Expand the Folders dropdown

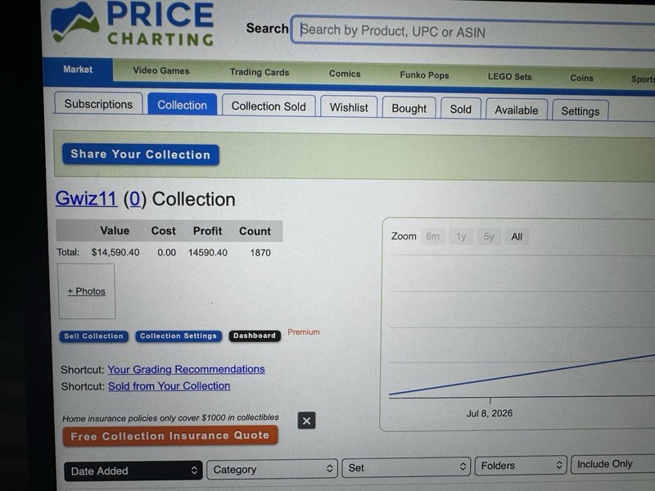tap(521, 466)
